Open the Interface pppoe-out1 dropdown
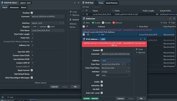The height and width of the screenshot is (101, 177). coord(63,23)
